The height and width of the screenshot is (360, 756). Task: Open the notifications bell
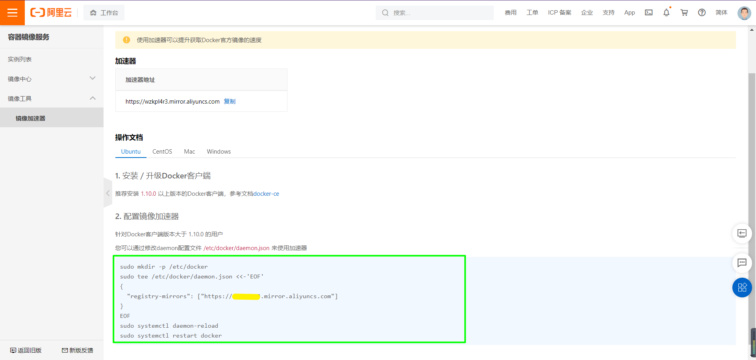tap(666, 13)
